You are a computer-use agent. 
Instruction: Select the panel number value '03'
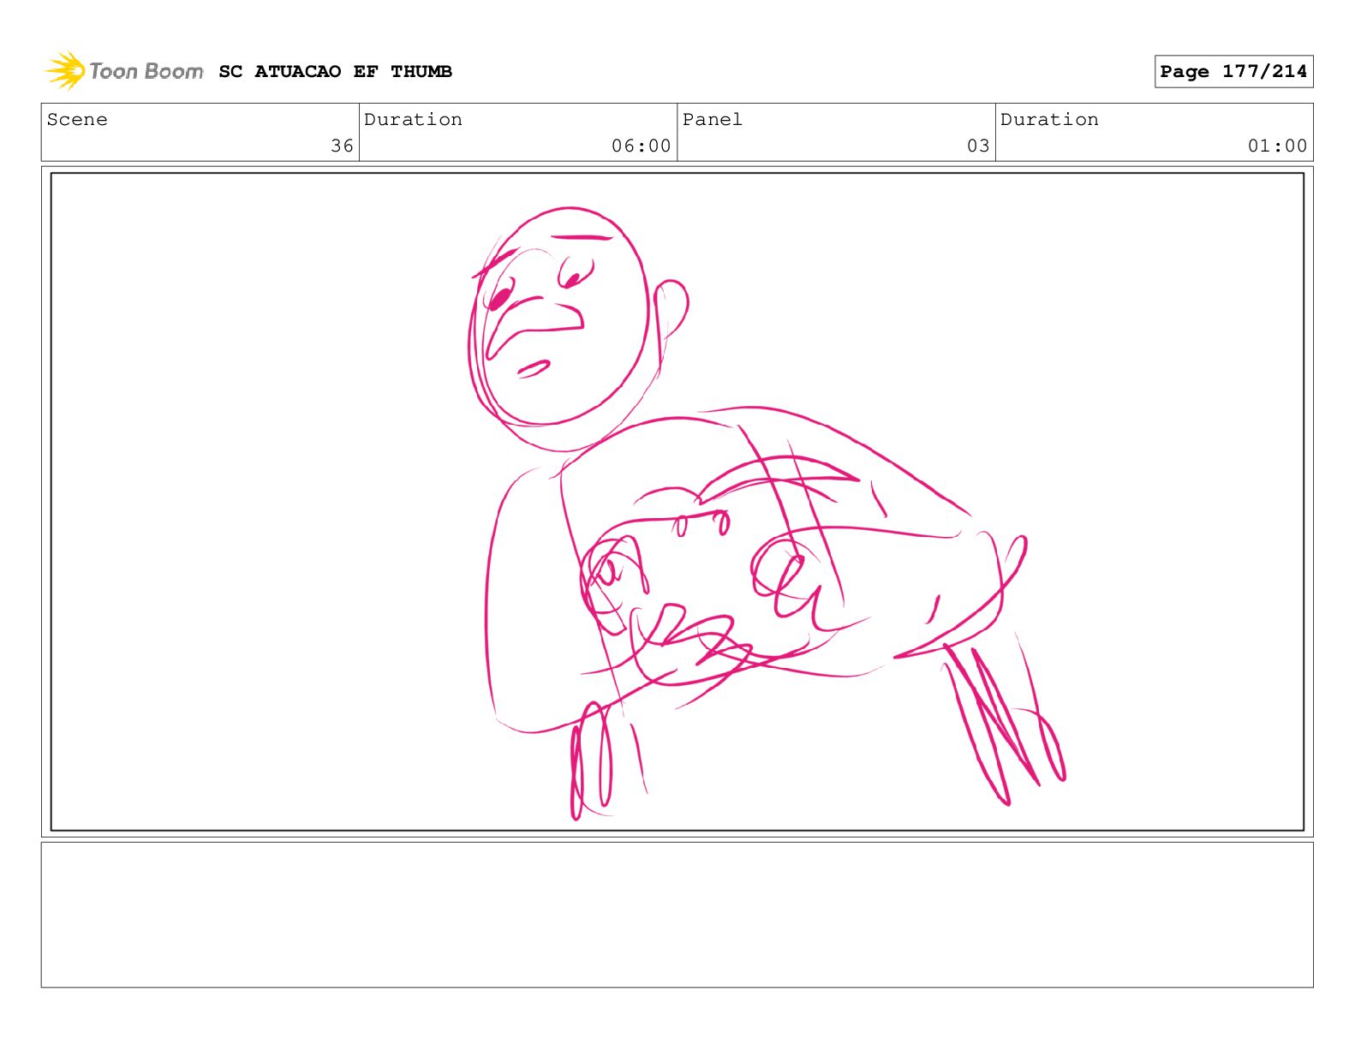[978, 146]
